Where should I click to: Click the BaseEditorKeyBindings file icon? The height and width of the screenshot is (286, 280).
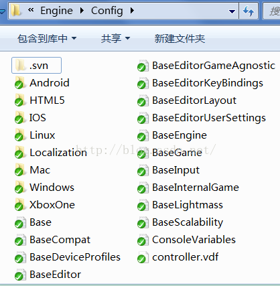(143, 83)
